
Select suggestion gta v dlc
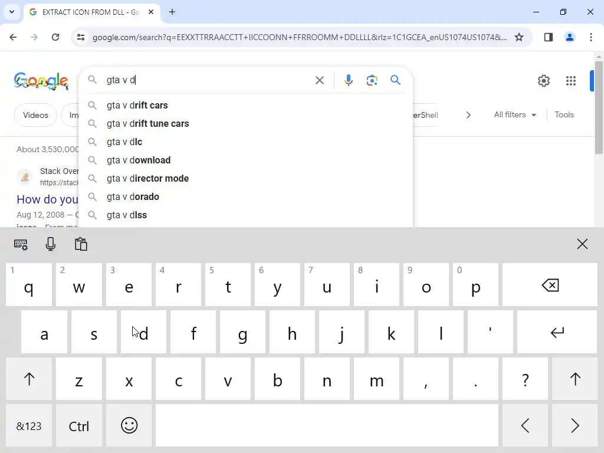point(245,142)
